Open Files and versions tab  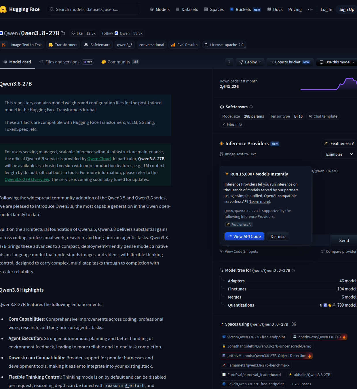coord(66,62)
